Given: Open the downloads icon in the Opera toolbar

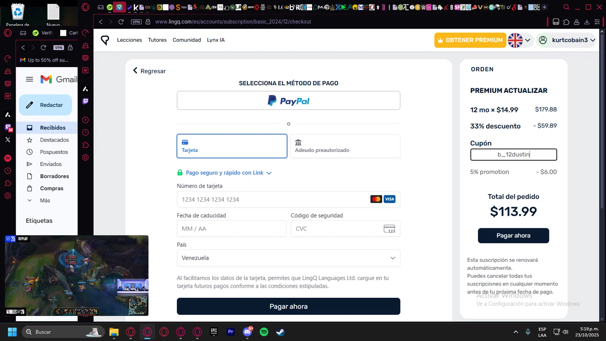Looking at the screenshot, I should pyautogui.click(x=587, y=22).
